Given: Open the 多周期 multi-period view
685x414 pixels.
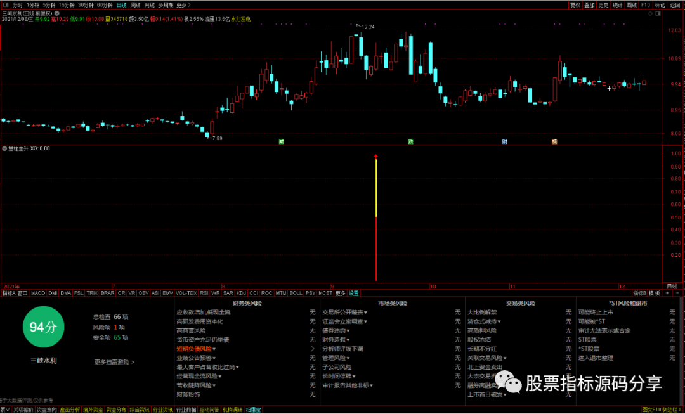Looking at the screenshot, I should pyautogui.click(x=166, y=5).
